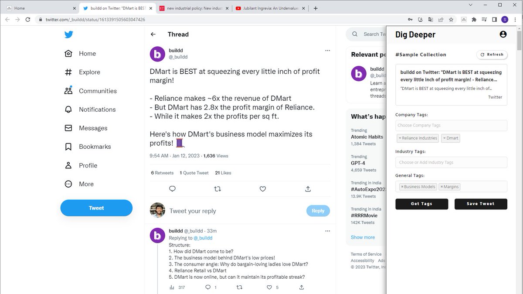The image size is (523, 294).
Task: Open Communities from the sidebar
Action: coord(90,91)
